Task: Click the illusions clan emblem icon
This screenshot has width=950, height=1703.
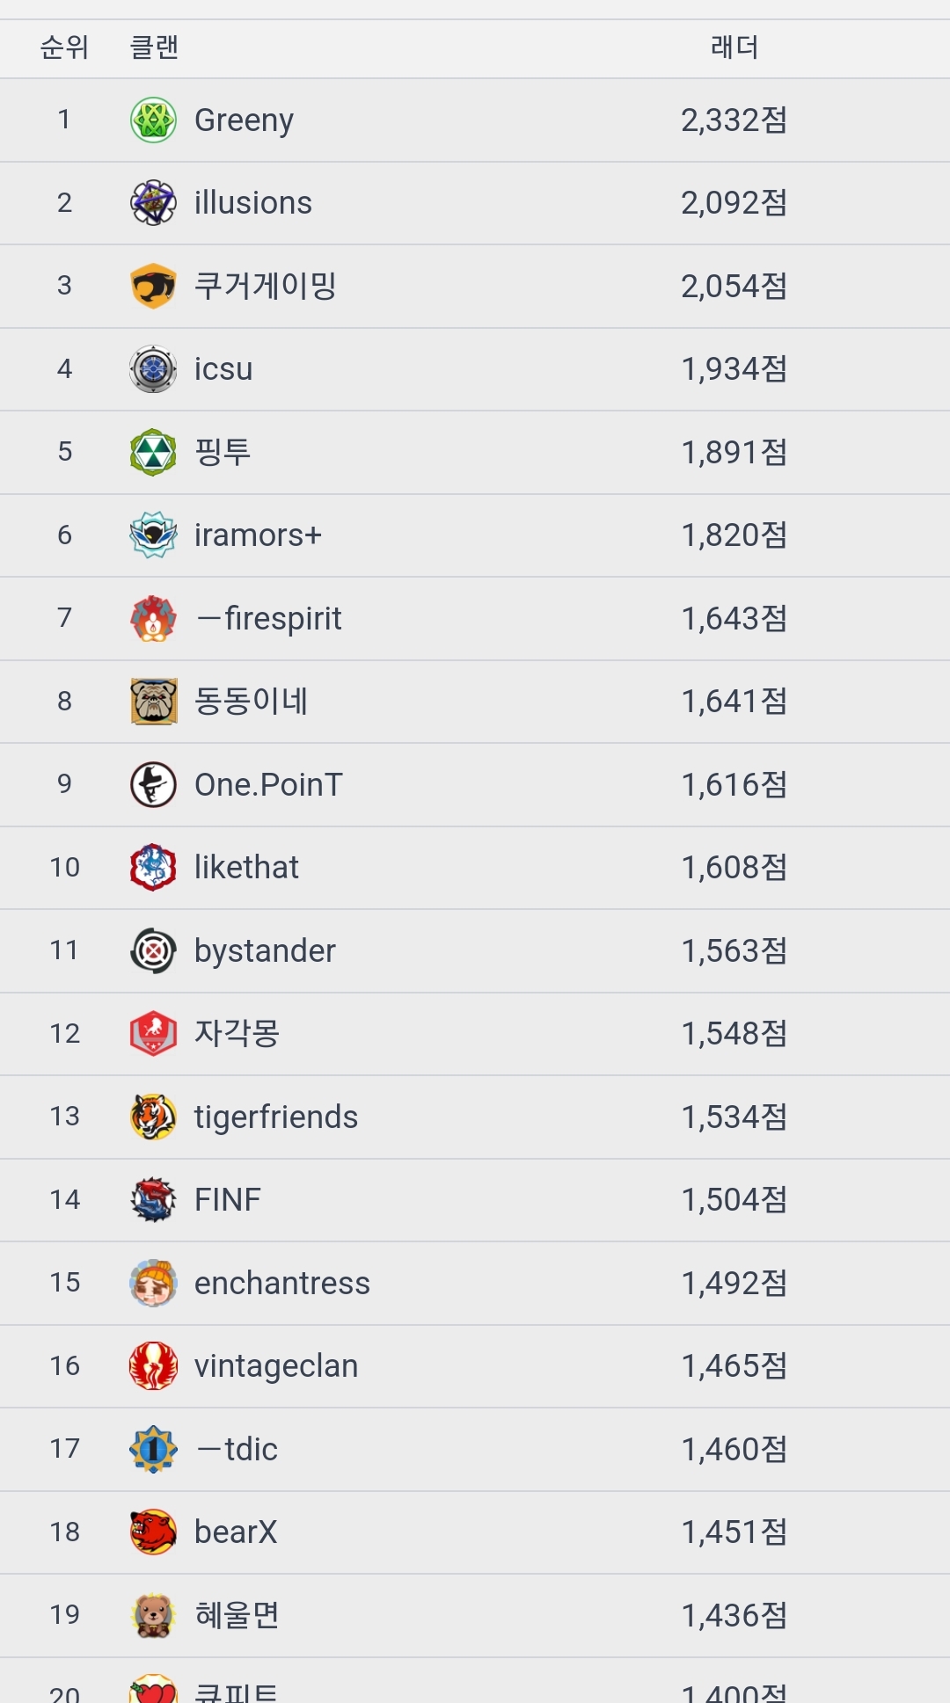Action: click(153, 203)
